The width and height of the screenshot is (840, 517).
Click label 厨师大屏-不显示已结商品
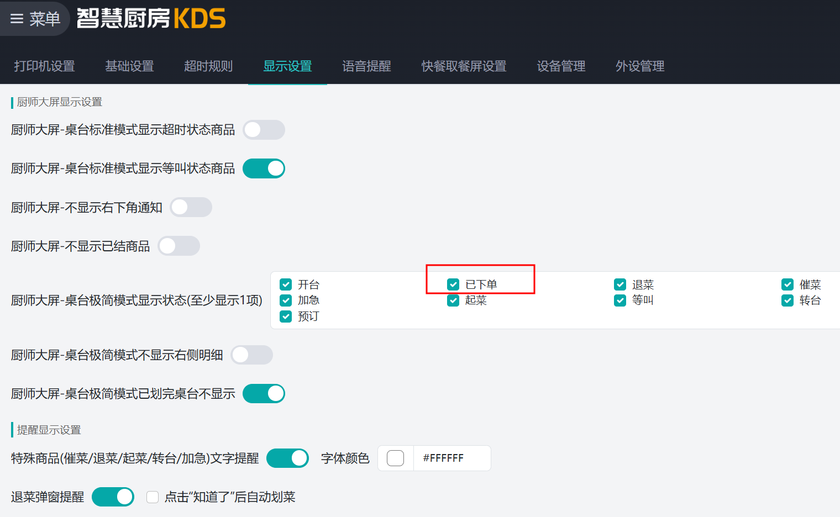(x=81, y=246)
